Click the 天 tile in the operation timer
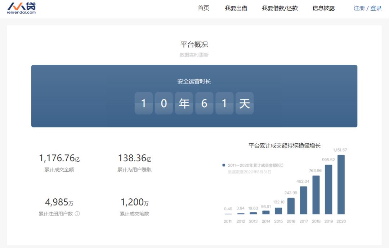Viewport: 389px width, 248px height. (x=245, y=103)
